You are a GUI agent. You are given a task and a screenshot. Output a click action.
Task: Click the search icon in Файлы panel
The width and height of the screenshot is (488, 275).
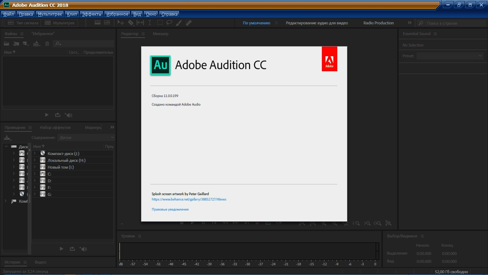pos(58,44)
